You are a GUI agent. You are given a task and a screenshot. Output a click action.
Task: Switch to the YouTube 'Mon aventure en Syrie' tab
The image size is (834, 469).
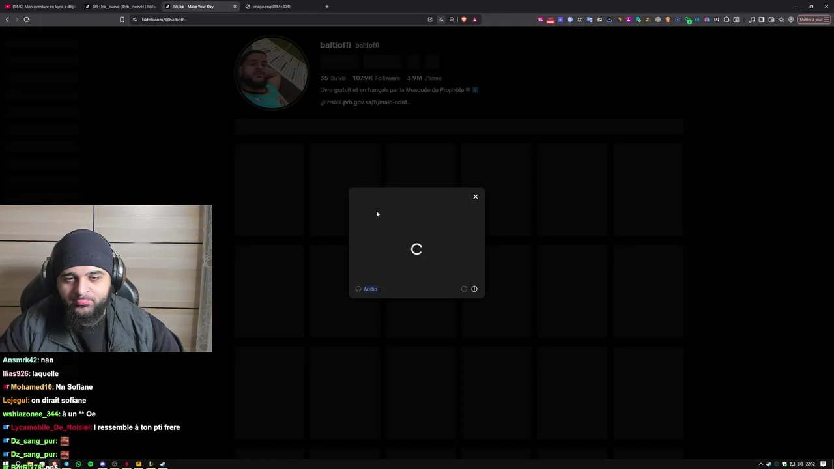point(40,7)
